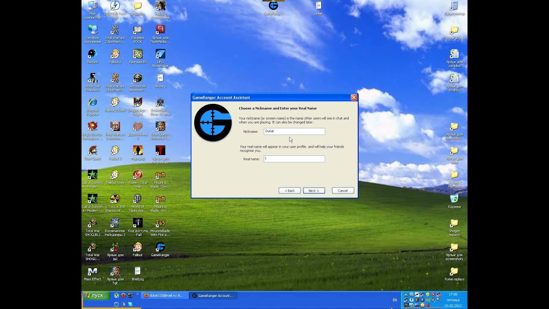Select the Ярлык для ja2 icon
This screenshot has height=309, width=549.
click(x=115, y=251)
